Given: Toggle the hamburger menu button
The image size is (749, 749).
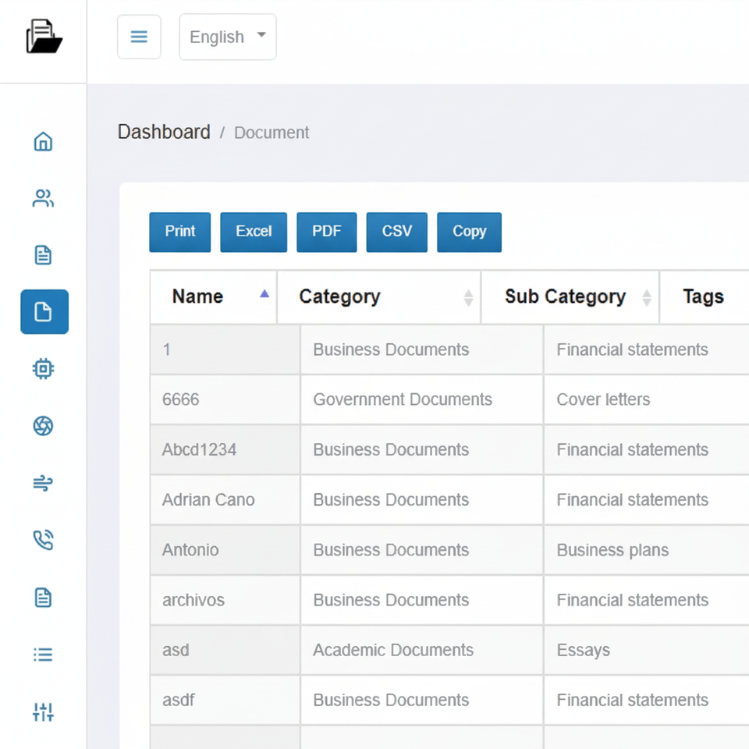Looking at the screenshot, I should pos(139,37).
